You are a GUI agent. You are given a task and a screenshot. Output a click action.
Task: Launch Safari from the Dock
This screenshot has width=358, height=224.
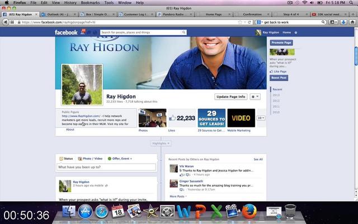pos(102,212)
